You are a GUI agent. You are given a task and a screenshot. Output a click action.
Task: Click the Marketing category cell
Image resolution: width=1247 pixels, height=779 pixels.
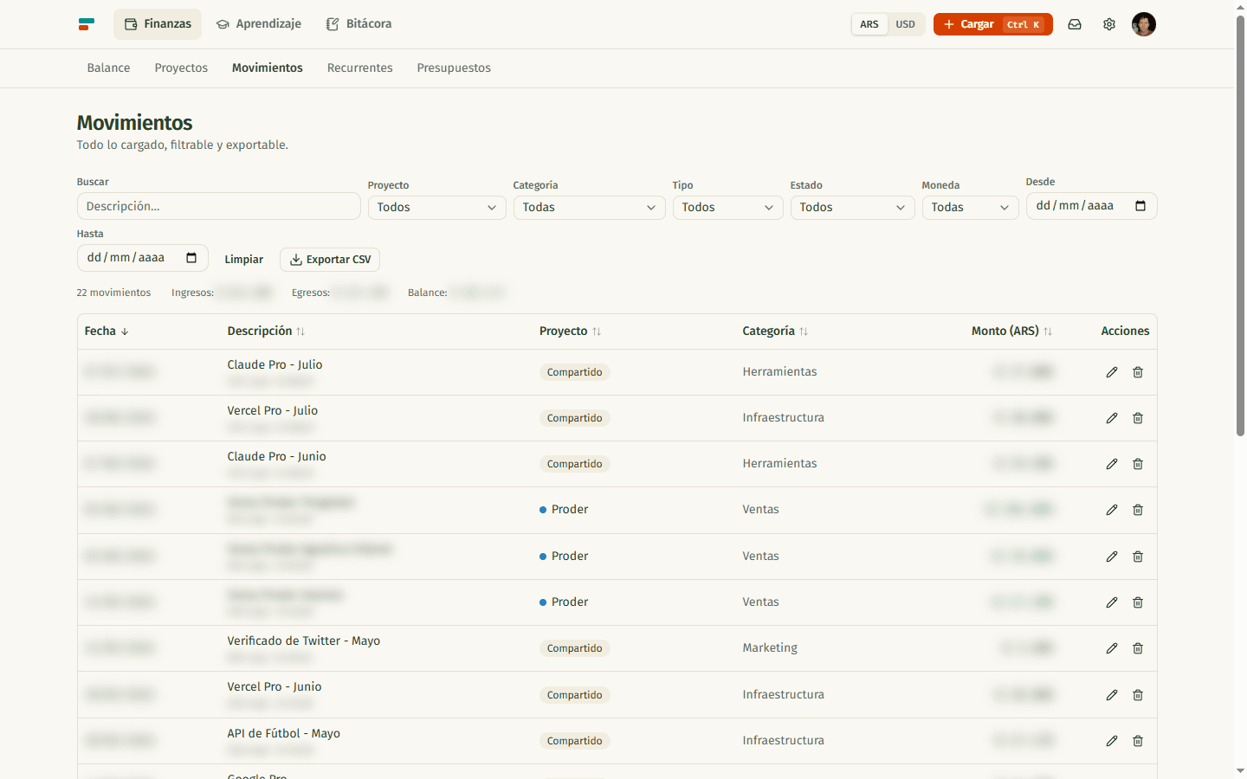770,648
